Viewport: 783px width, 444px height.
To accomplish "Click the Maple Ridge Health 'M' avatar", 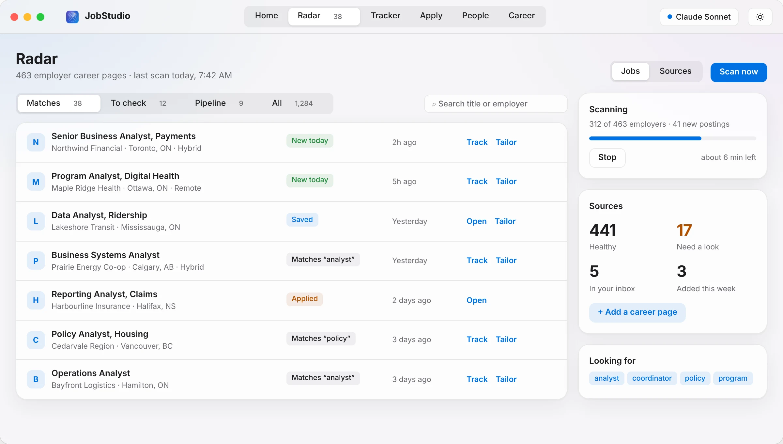I will [x=36, y=182].
